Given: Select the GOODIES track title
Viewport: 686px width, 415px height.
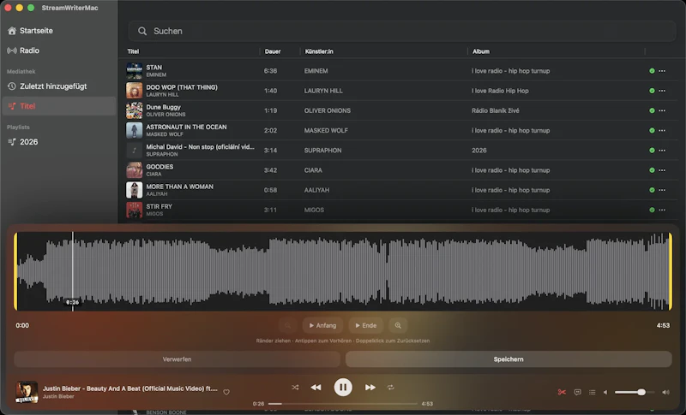Looking at the screenshot, I should 159,167.
